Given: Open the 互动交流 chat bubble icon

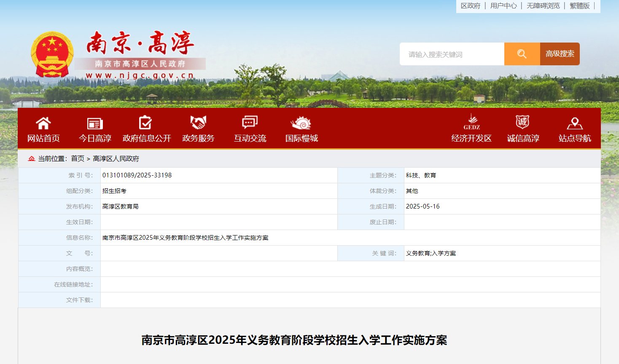Looking at the screenshot, I should point(250,123).
